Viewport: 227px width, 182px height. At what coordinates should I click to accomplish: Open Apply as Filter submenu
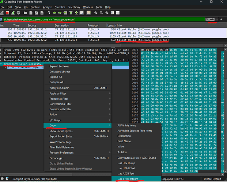(77, 94)
